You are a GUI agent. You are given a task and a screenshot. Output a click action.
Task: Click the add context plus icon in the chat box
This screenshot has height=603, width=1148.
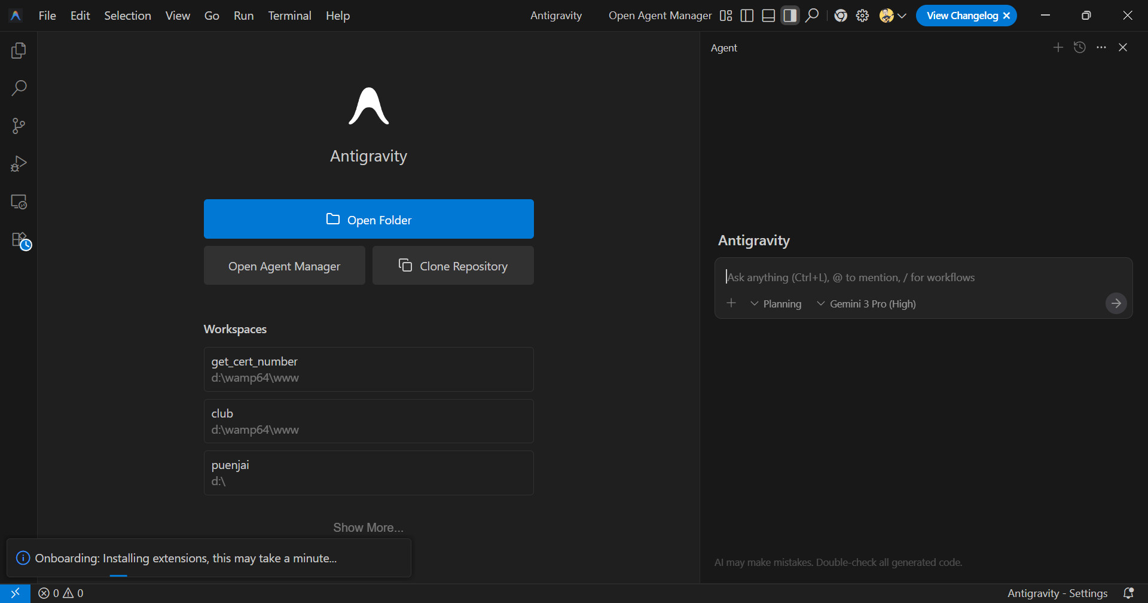point(731,303)
